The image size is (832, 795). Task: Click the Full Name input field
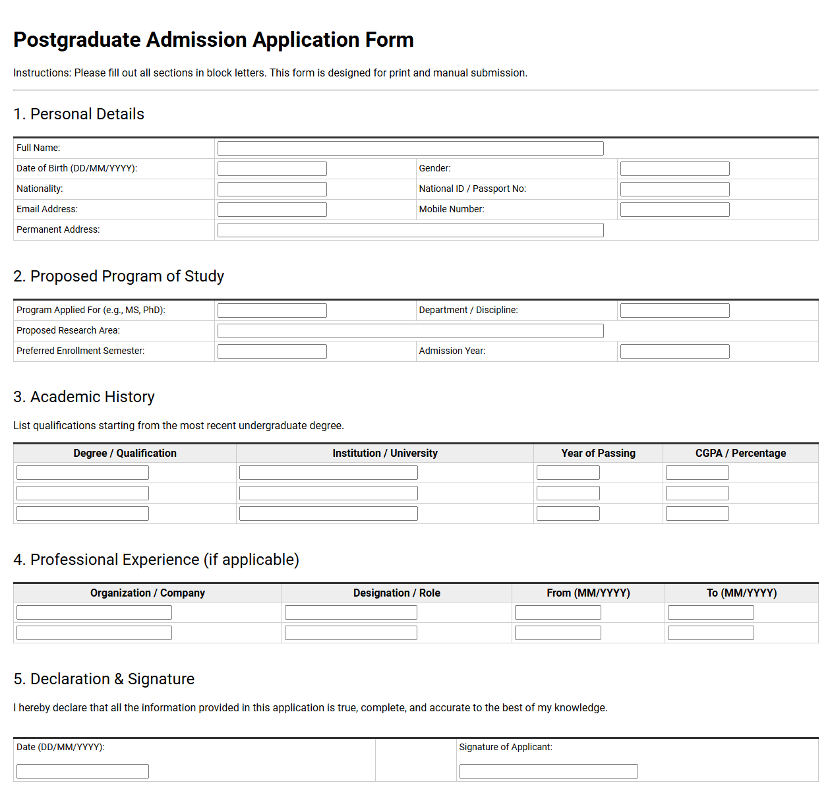410,148
